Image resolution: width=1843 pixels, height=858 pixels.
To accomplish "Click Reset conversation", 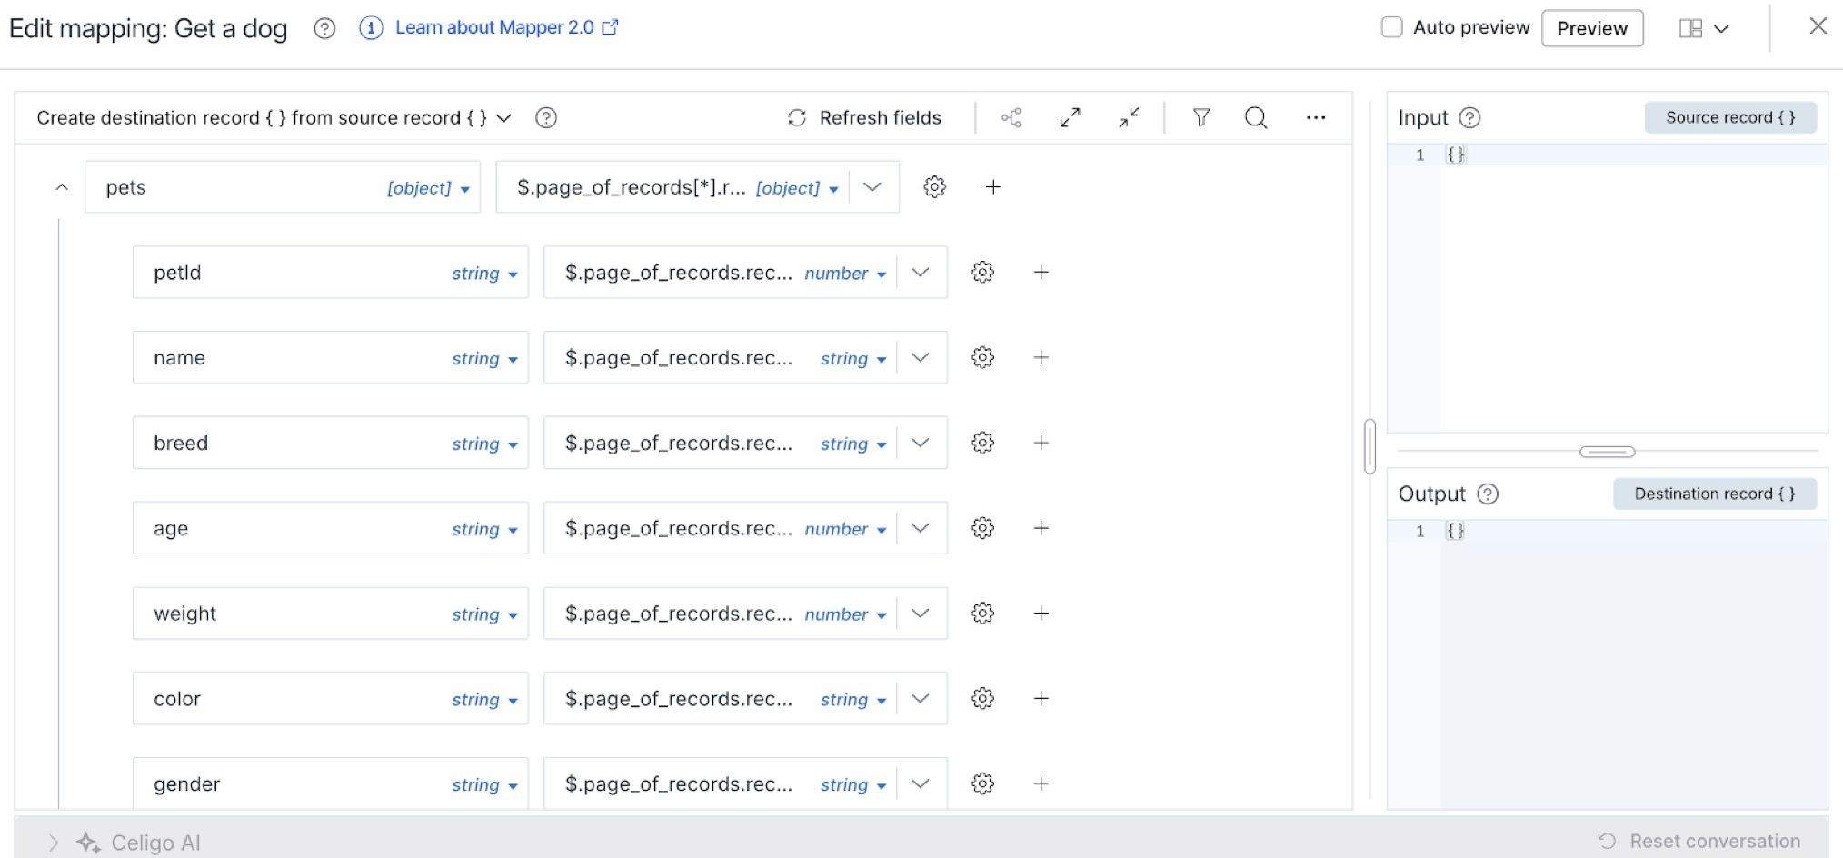I will [1699, 842].
